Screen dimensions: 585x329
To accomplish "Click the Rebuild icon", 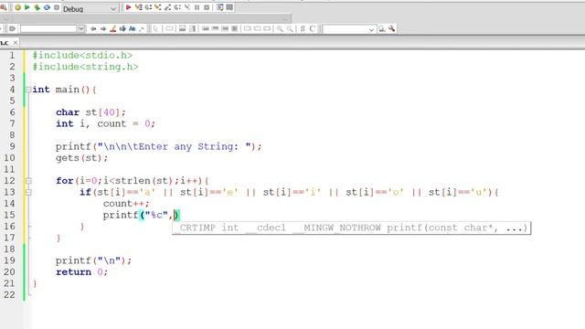I will click(x=47, y=7).
